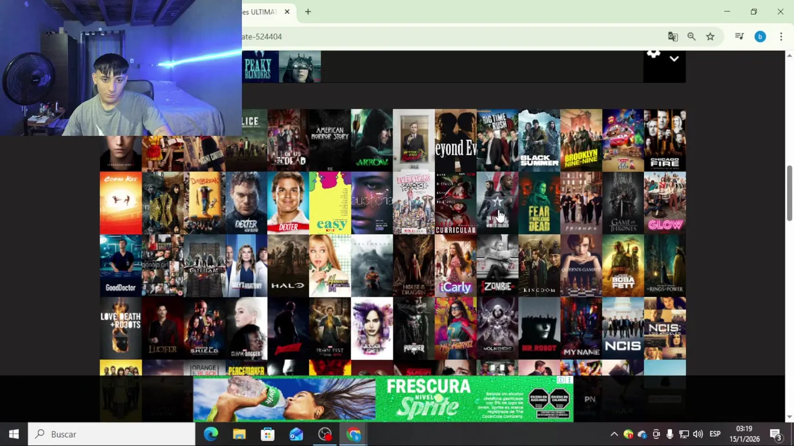Image resolution: width=794 pixels, height=446 pixels.
Task: Open the page settings gear icon
Action: coord(653,55)
